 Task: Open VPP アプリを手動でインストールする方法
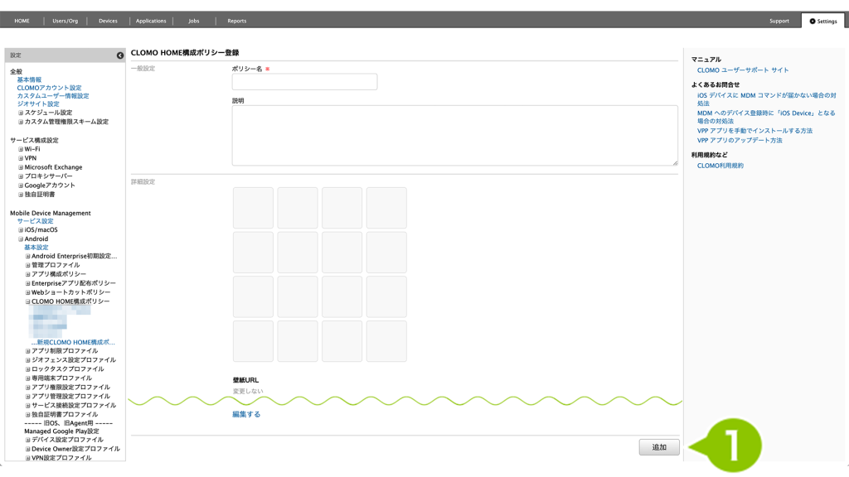pos(754,131)
